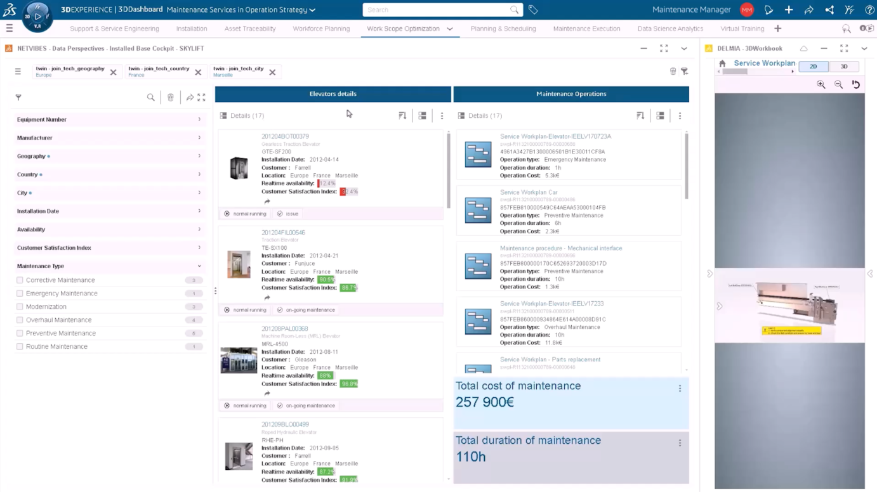Open Work Scope Optimization tab dropdown arrow
The image size is (877, 492).
tap(450, 29)
